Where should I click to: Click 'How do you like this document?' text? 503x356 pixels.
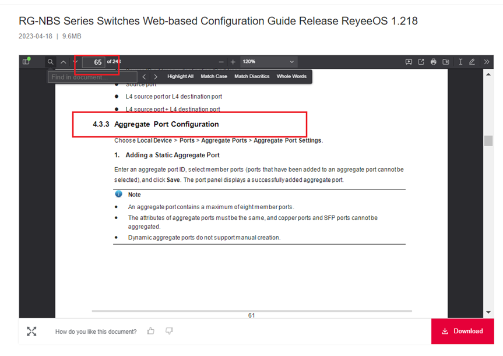click(96, 332)
